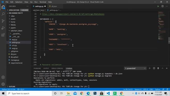Open Photoshop from taskbar
Viewport: 170px width, 96px height.
[95, 93]
